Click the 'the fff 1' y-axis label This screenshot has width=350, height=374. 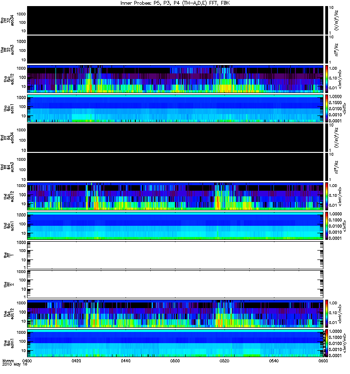pyautogui.click(x=9, y=255)
